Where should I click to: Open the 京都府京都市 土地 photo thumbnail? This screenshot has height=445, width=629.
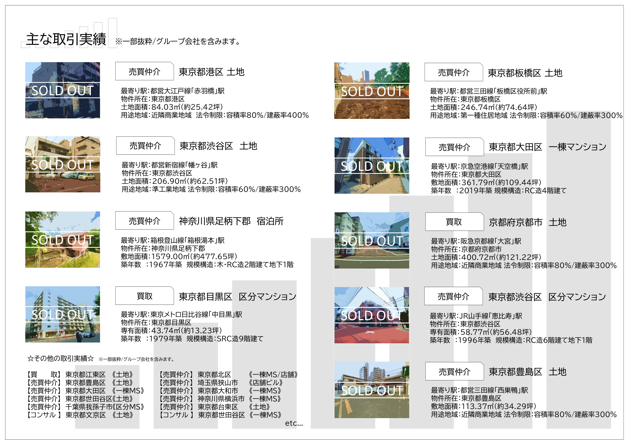pos(372,240)
